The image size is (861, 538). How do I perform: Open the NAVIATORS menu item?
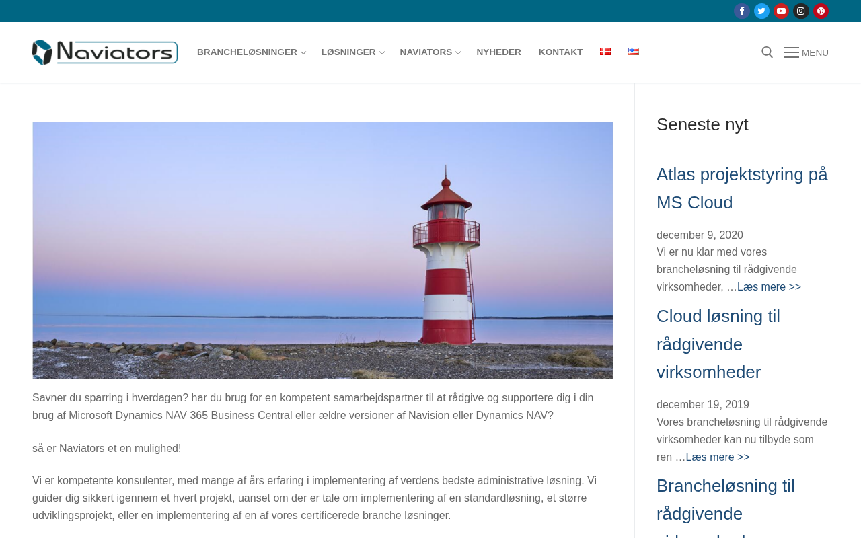pyautogui.click(x=426, y=52)
